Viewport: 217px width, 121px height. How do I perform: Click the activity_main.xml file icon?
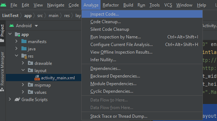click(37, 78)
